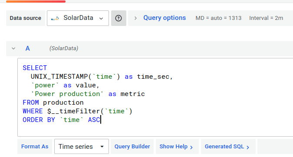Click the Interval = 2m text
Image resolution: width=293 pixels, height=157 pixels.
(266, 18)
